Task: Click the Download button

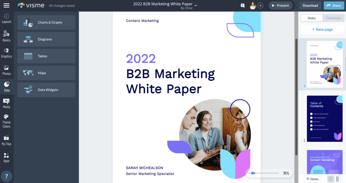Action: click(x=310, y=6)
